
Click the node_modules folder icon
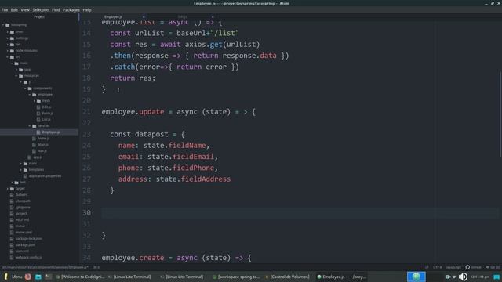coord(12,50)
